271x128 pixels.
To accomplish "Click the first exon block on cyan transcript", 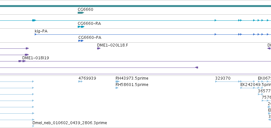I will pos(34,20).
